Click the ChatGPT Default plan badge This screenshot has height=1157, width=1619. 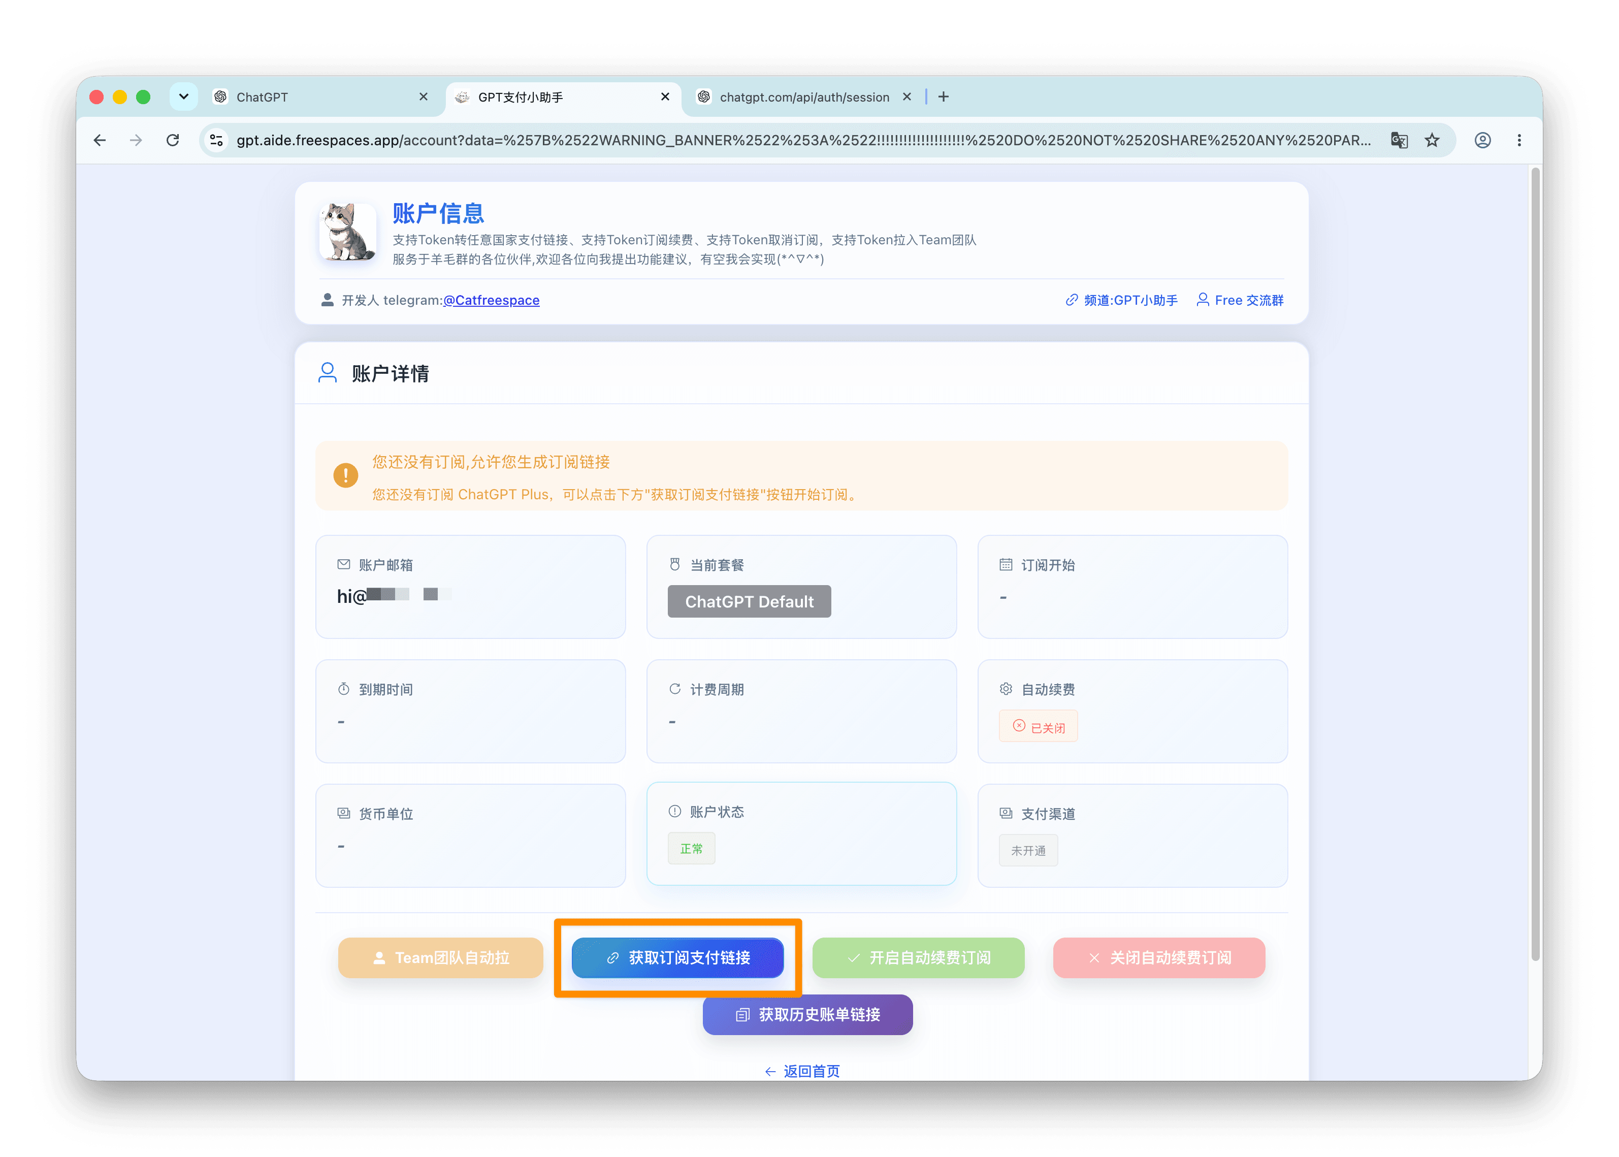[749, 601]
